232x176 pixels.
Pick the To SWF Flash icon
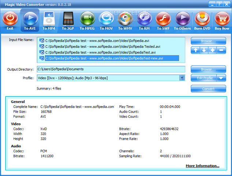coord(163,18)
